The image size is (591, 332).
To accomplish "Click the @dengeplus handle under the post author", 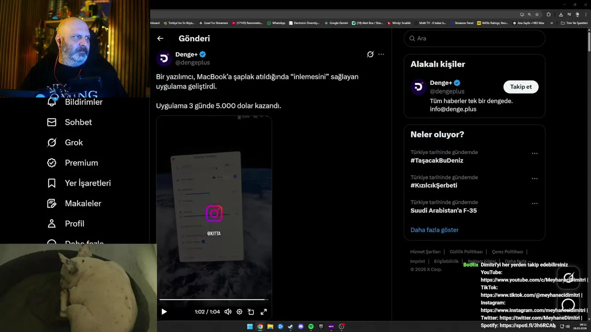I will 193,63.
